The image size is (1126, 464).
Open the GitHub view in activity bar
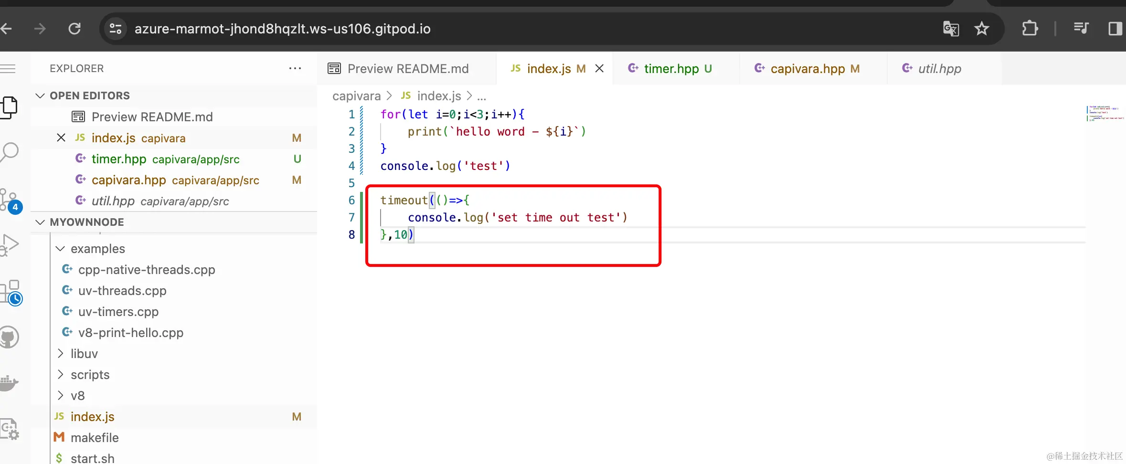pyautogui.click(x=9, y=337)
